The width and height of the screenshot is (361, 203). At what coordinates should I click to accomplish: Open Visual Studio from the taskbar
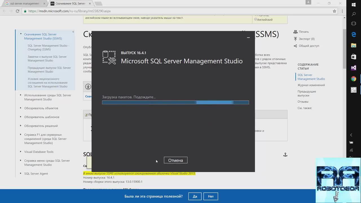pos(354,68)
